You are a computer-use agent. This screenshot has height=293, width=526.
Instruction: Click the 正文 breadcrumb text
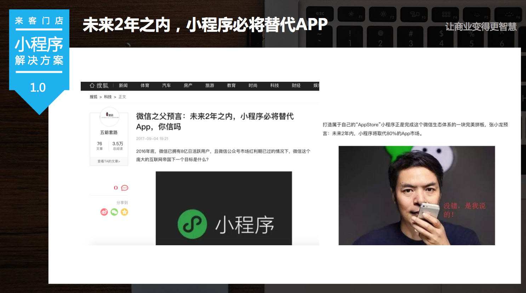click(x=122, y=97)
